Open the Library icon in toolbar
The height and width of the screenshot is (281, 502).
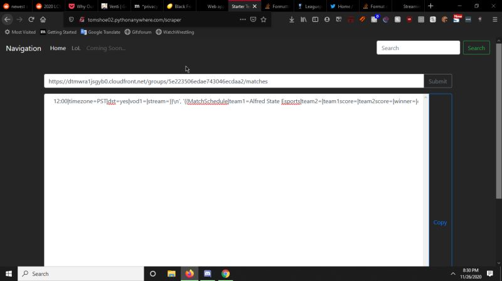pos(303,19)
